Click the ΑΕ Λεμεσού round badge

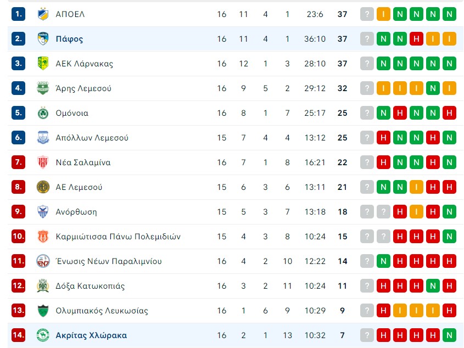pyautogui.click(x=43, y=187)
